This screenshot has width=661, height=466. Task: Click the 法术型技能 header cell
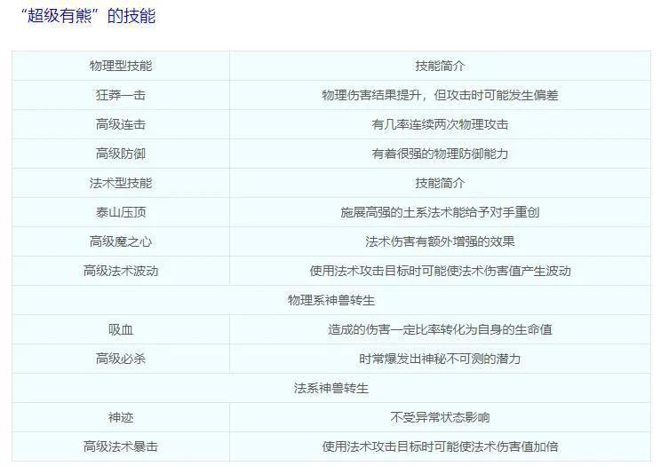pyautogui.click(x=121, y=183)
